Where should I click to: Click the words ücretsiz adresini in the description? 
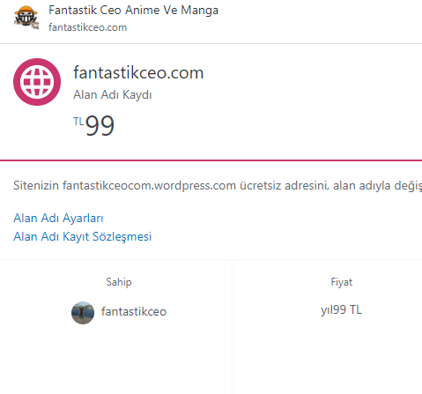coord(284,186)
